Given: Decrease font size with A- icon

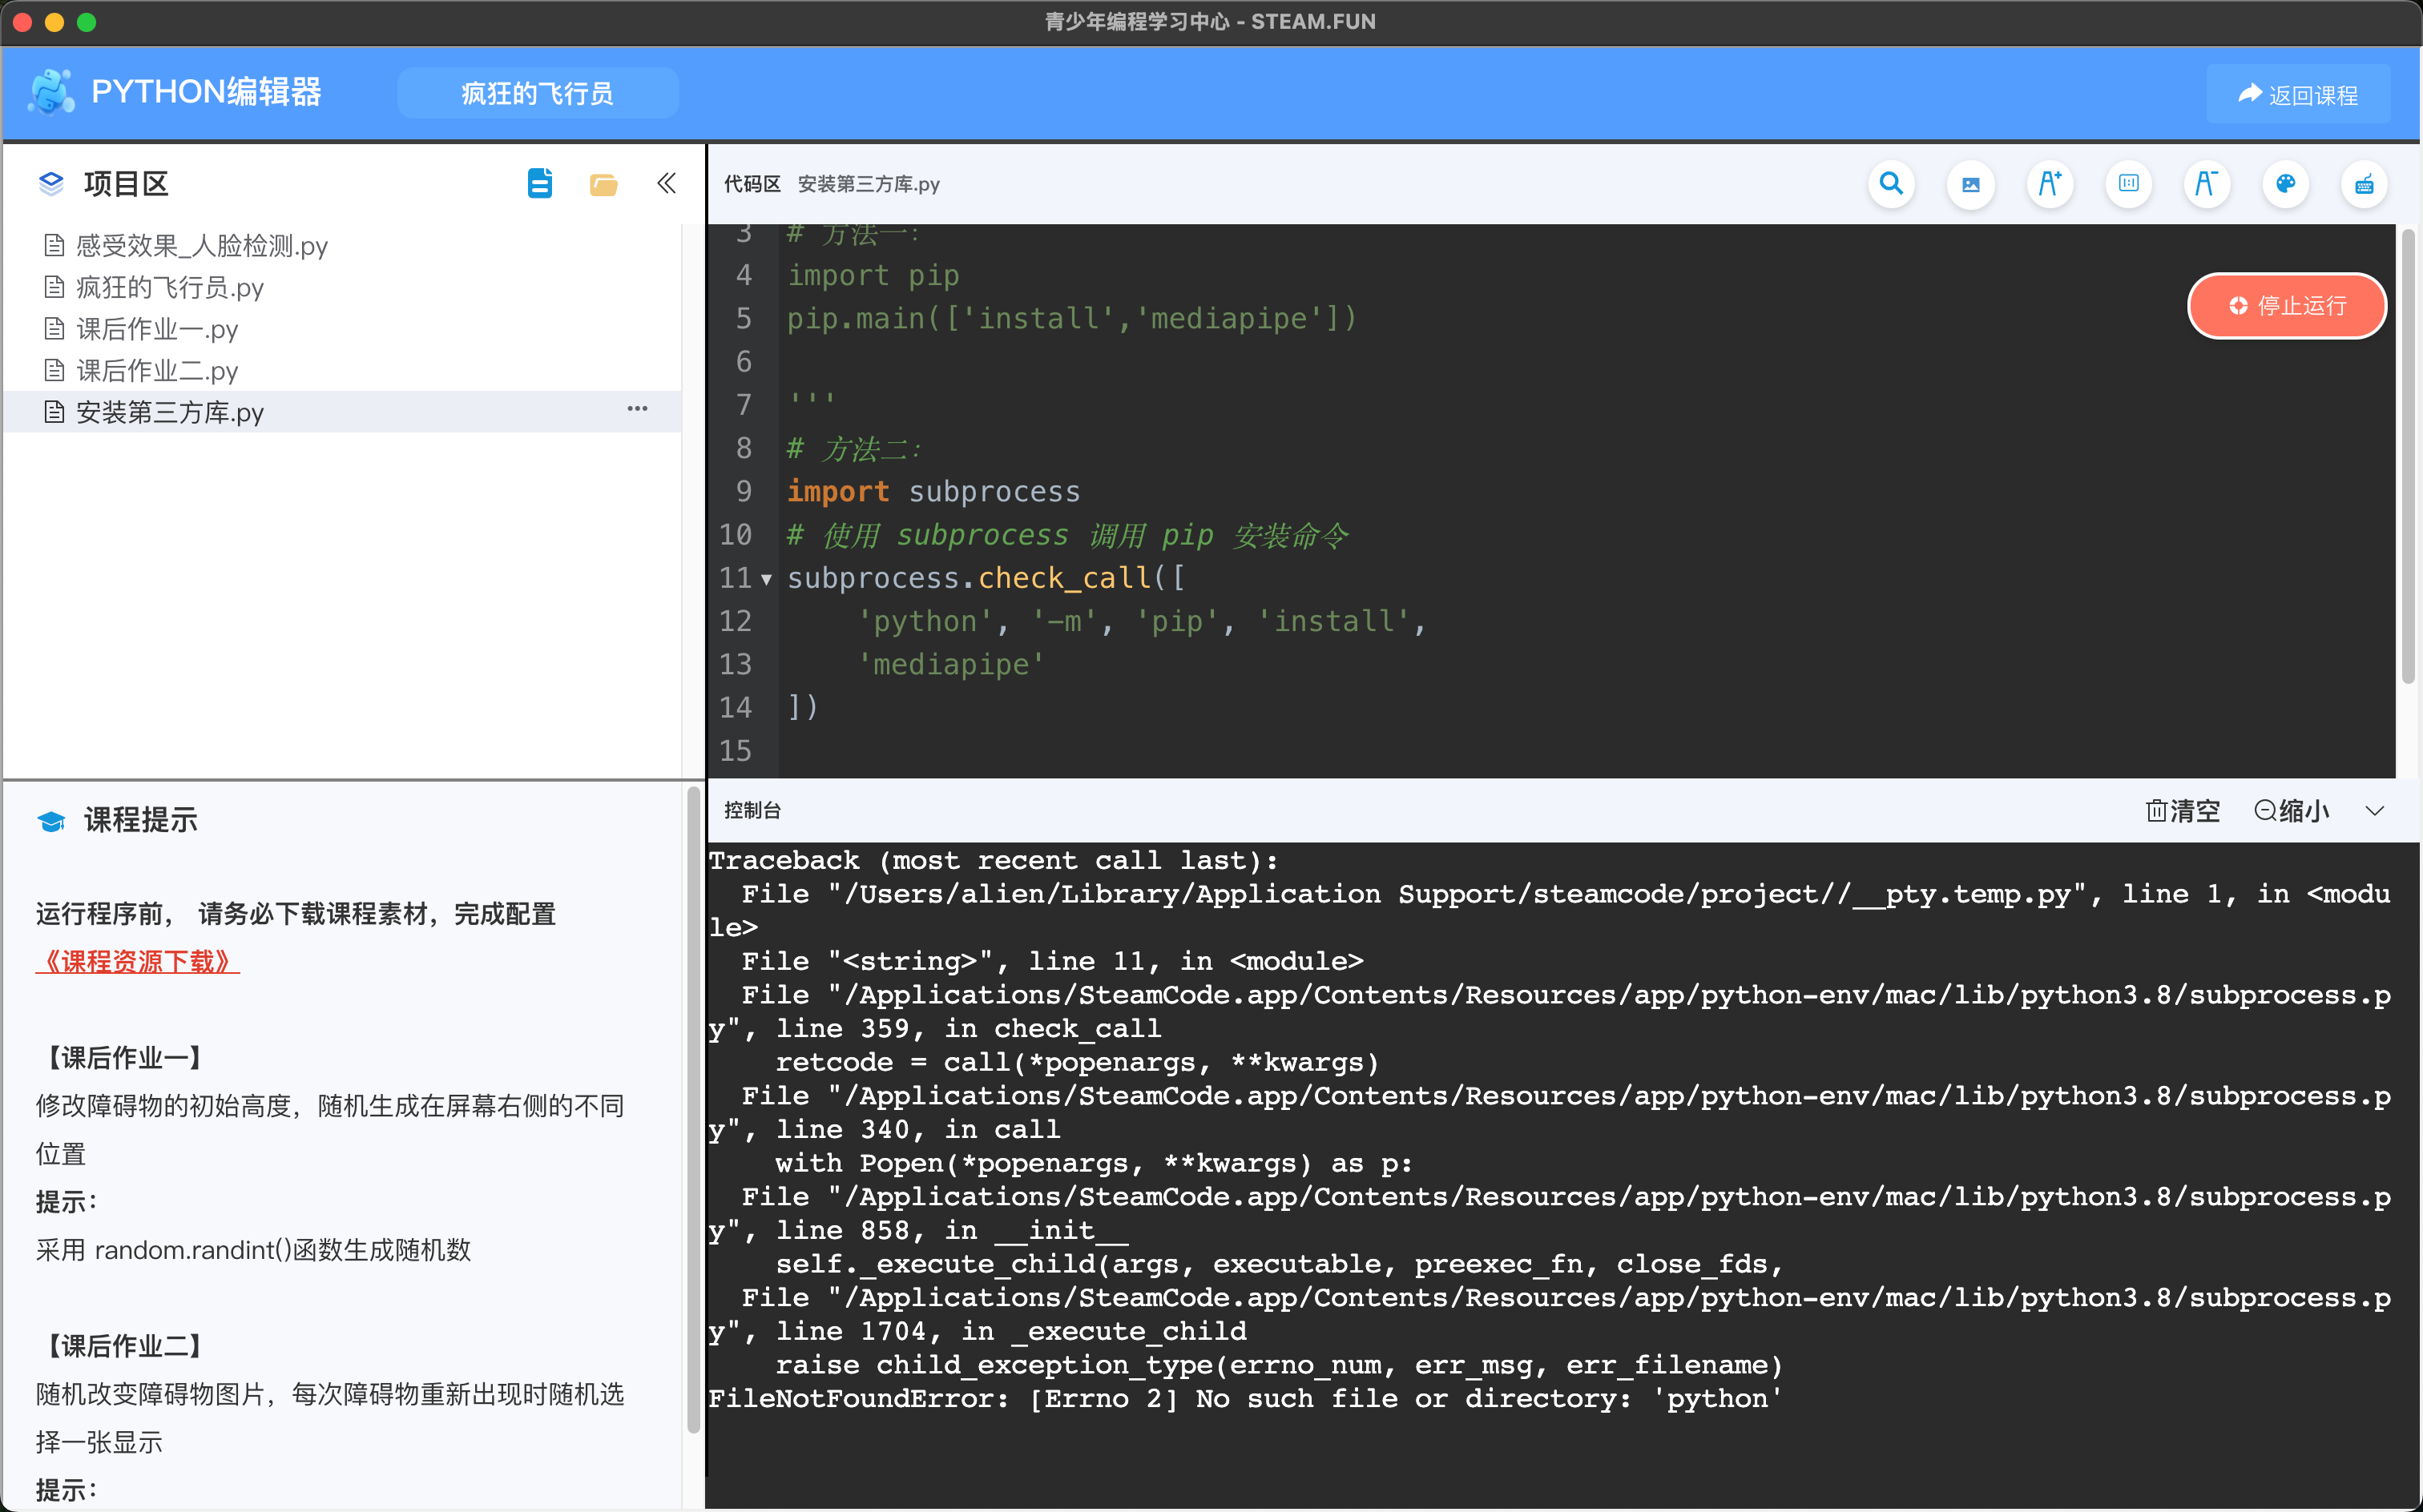Looking at the screenshot, I should tap(2206, 184).
